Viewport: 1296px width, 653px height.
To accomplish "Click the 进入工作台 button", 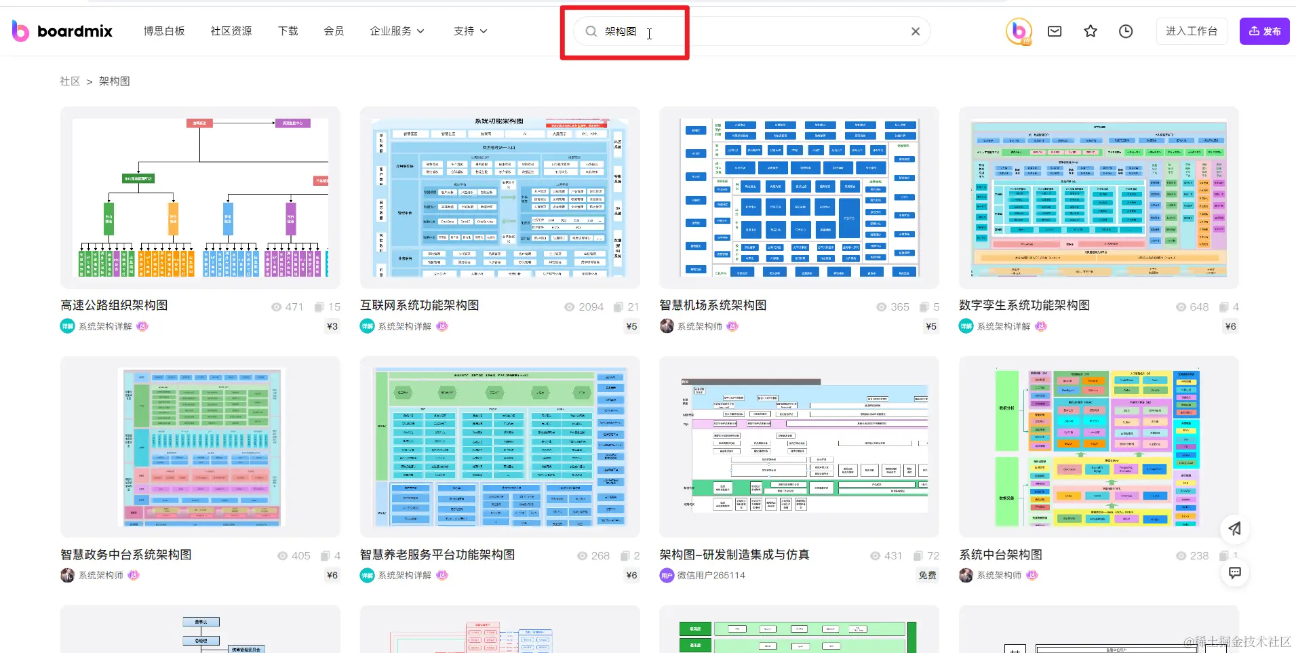I will (1192, 31).
